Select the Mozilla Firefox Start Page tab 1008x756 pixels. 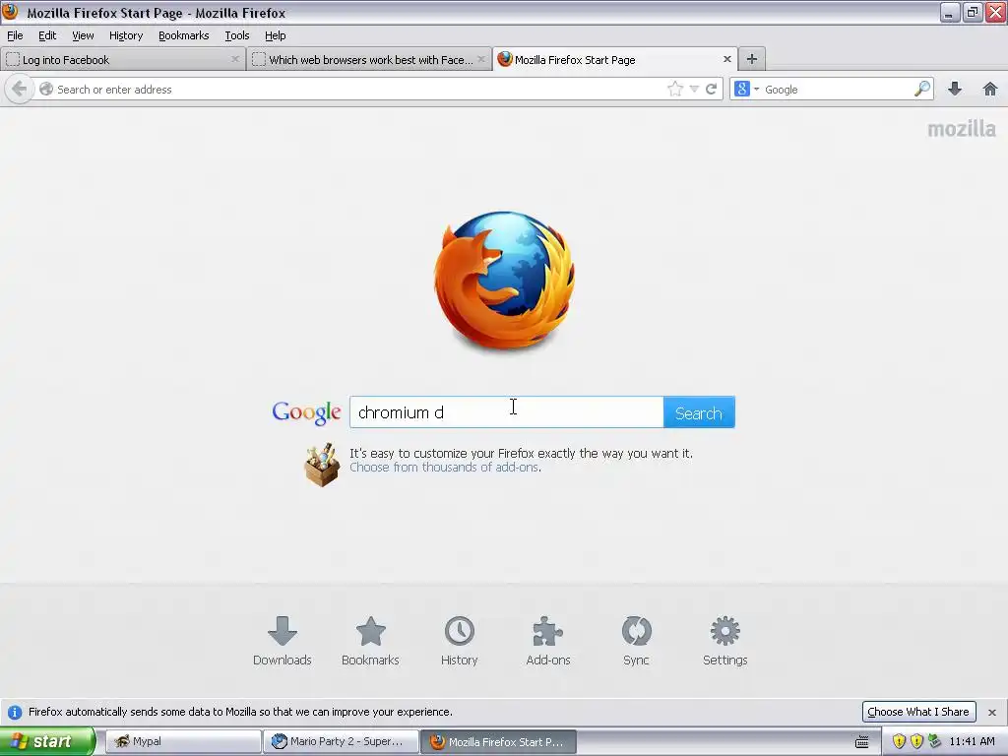[x=615, y=59]
